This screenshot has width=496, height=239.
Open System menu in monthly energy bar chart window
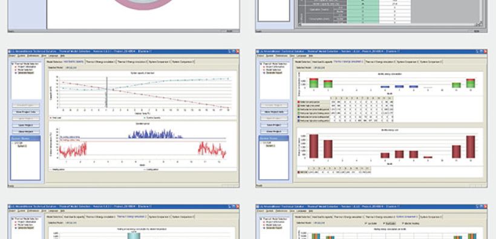pyautogui.click(x=270, y=56)
